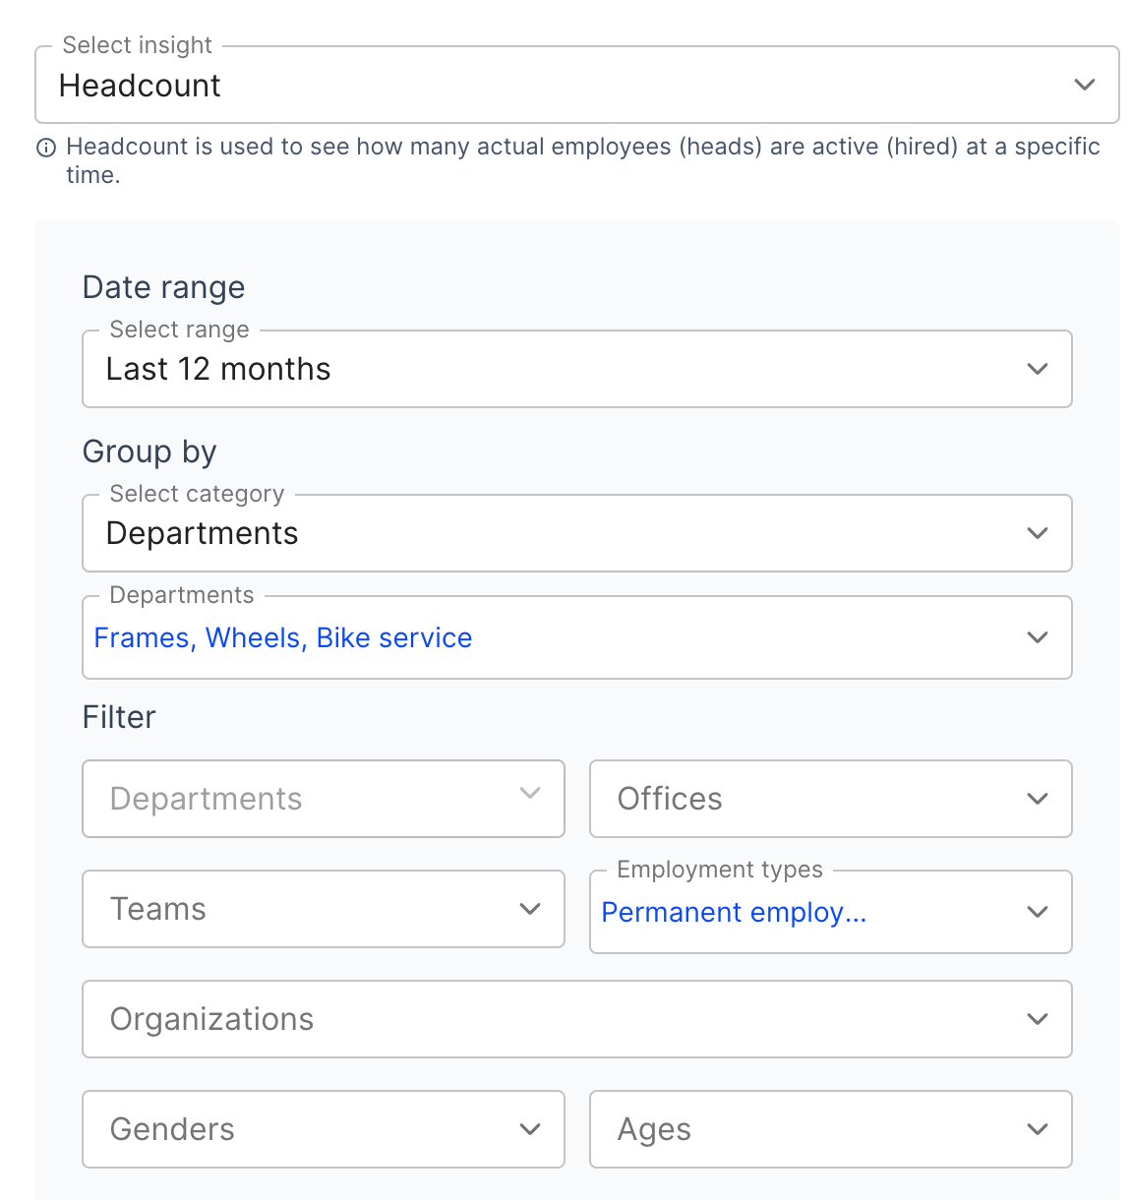
Task: Click chevron arrow in Ages filter
Action: pos(1037,1129)
